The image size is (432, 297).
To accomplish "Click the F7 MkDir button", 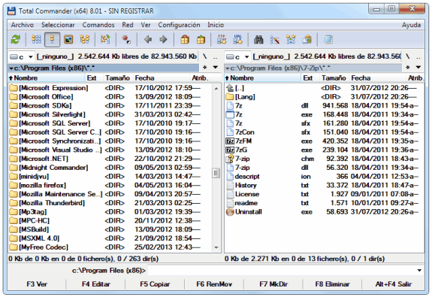I will pos(273,284).
